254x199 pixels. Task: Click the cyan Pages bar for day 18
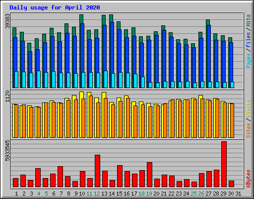pyautogui.click(x=143, y=82)
